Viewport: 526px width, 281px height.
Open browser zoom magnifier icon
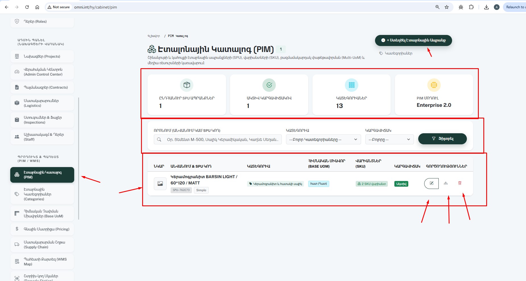(x=438, y=7)
